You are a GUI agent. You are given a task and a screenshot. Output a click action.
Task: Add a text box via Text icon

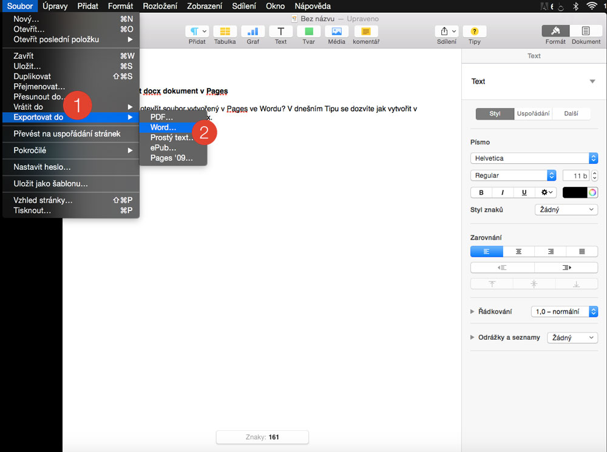[x=280, y=32]
